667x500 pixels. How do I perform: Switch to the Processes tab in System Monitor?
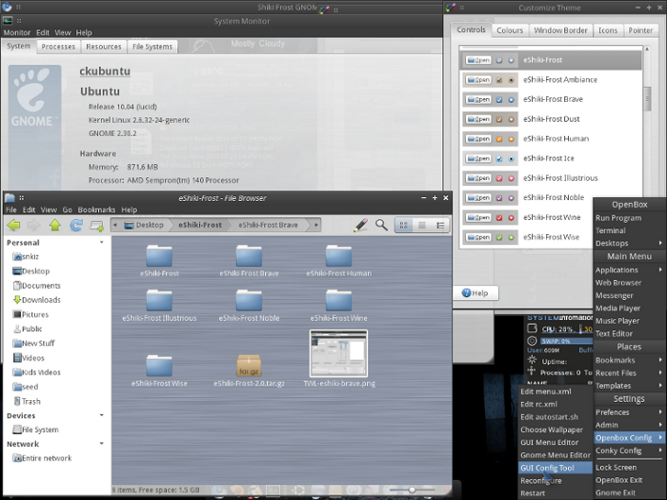point(58,47)
